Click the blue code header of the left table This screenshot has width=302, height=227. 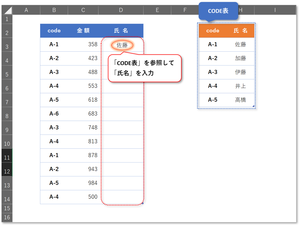pyautogui.click(x=54, y=30)
